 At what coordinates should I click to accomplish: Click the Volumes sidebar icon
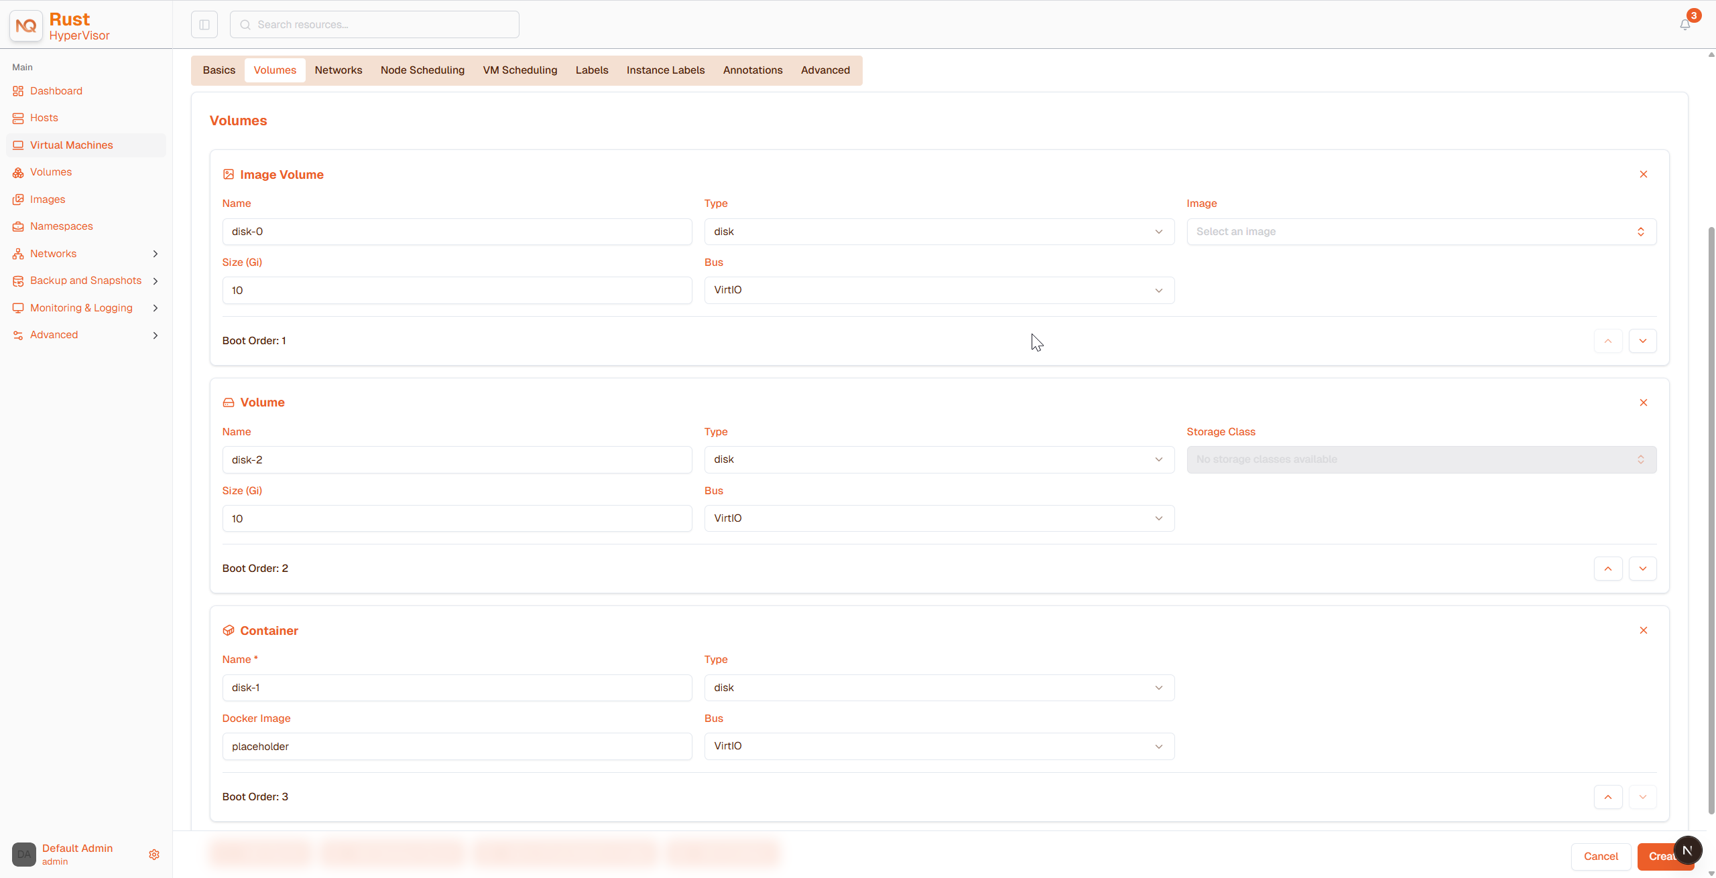pyautogui.click(x=18, y=172)
